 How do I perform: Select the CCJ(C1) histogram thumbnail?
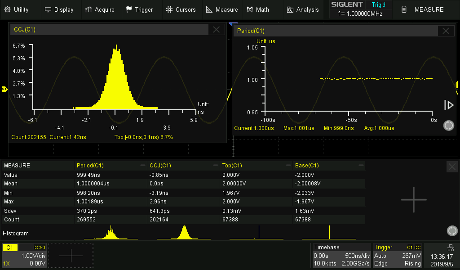click(183, 232)
